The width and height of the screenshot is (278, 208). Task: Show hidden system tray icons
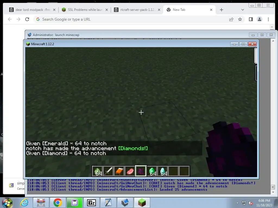pos(237,203)
